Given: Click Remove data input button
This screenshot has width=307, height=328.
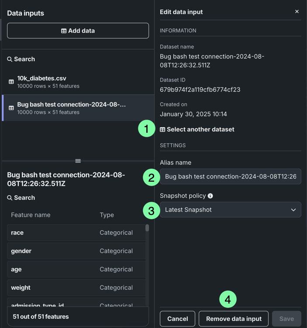Looking at the screenshot, I should click(234, 319).
